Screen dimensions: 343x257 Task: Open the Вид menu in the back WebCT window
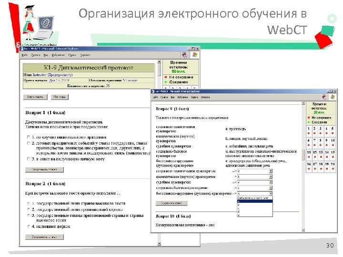46,55
